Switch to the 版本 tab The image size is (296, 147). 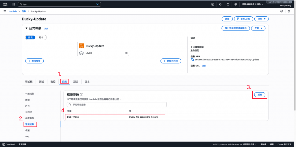point(87,82)
